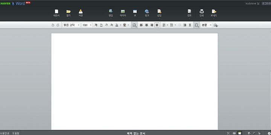This screenshot has height=135, width=271.
Task: Increase paragraph indent
Action: [x=185, y=25]
